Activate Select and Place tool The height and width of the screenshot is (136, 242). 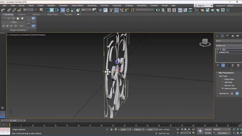(78, 10)
